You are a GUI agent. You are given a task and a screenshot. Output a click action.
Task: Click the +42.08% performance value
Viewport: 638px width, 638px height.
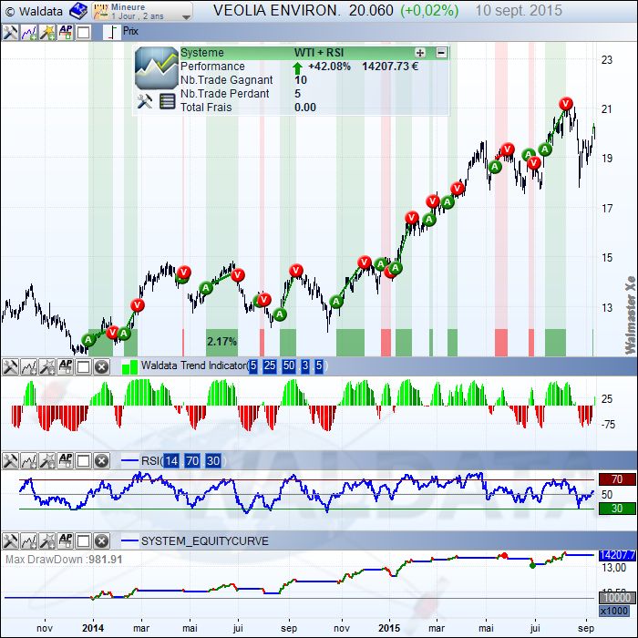coord(329,67)
